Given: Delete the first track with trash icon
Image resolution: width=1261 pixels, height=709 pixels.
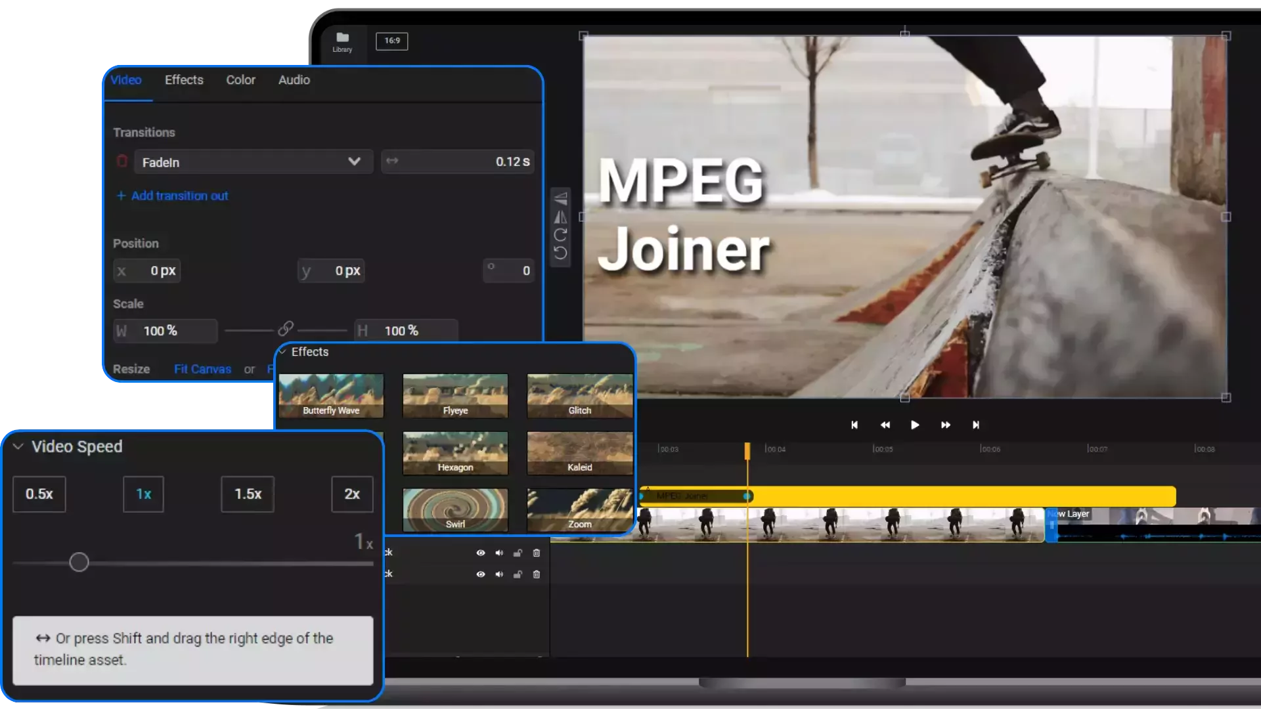Looking at the screenshot, I should [x=537, y=553].
